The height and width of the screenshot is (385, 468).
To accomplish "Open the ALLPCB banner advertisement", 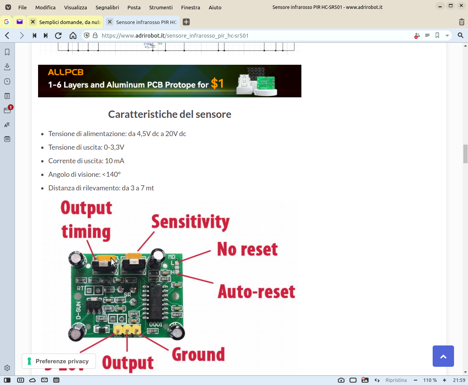I will pos(170,81).
